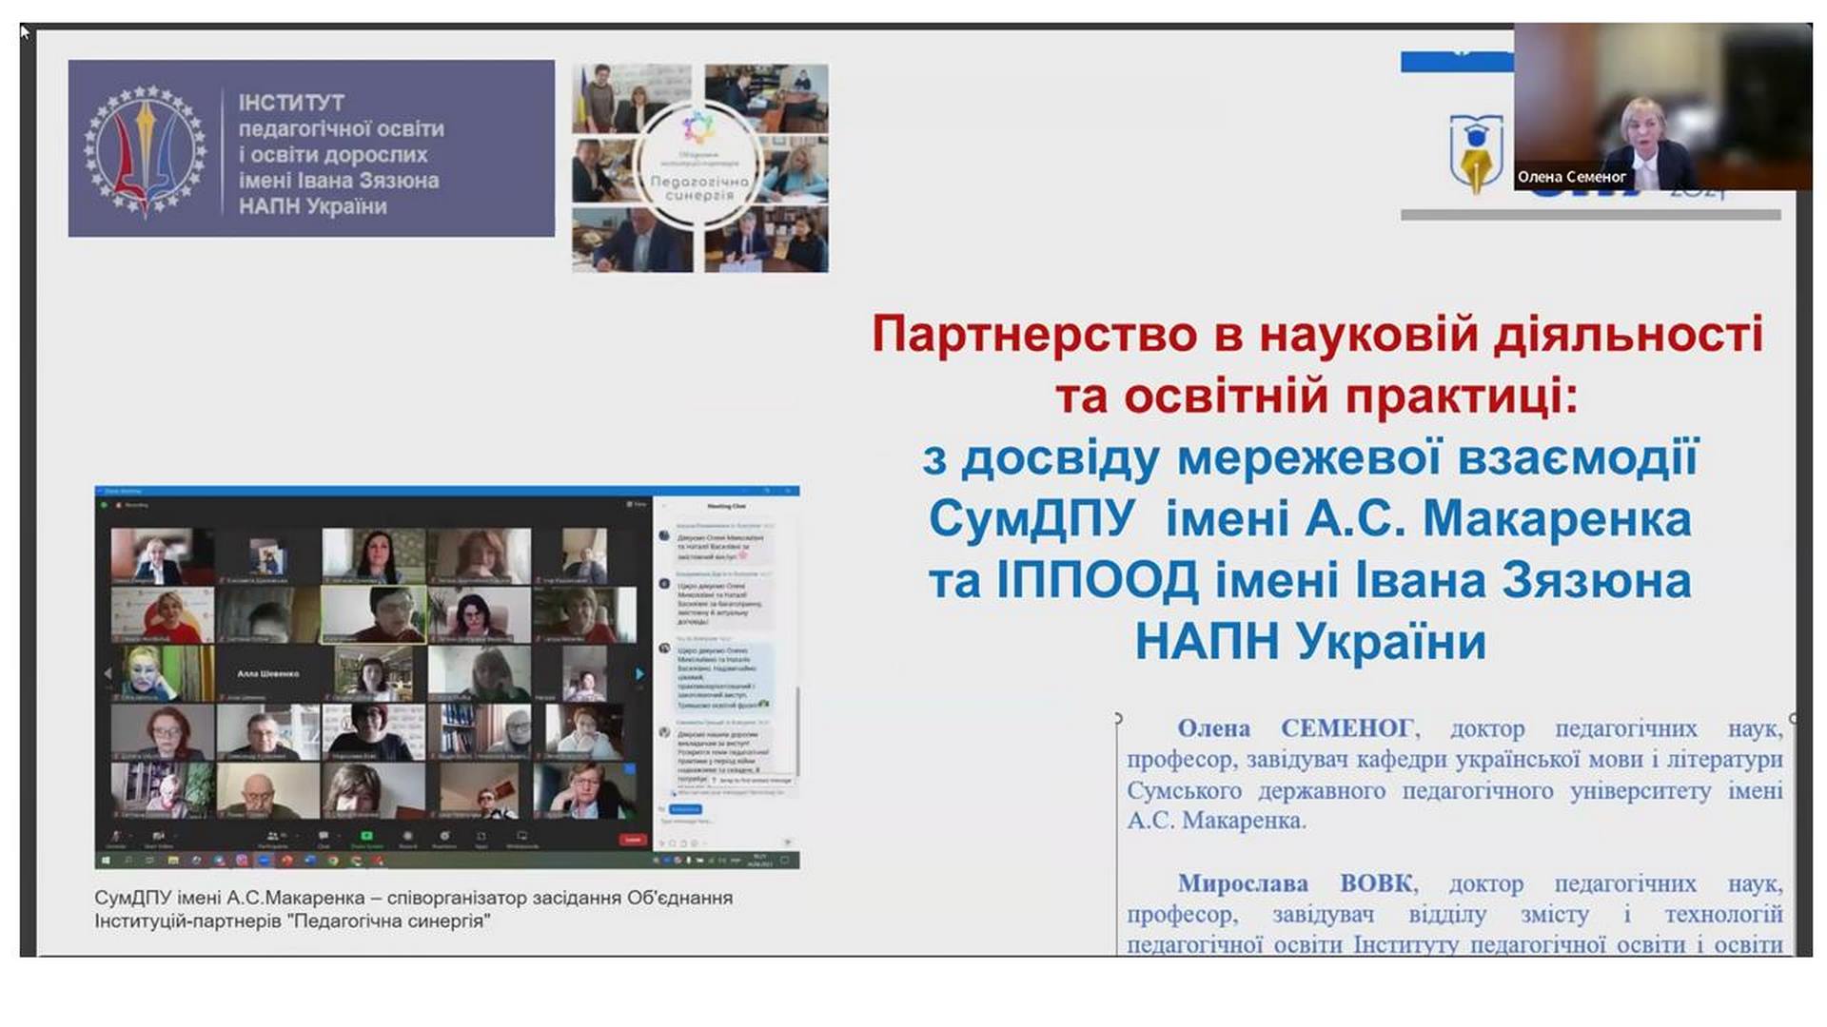Click the Participants icon in embedded Zoom toolbar
The height and width of the screenshot is (1027, 1827).
coord(273,836)
